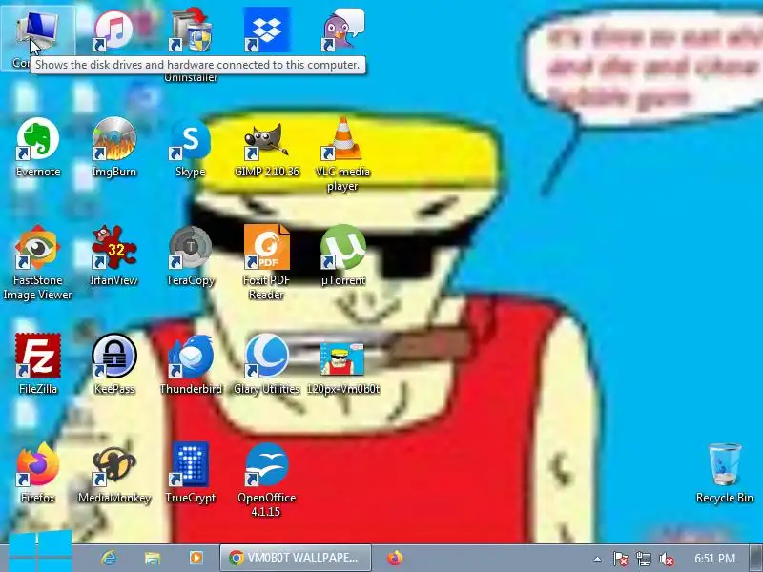Open the Windows Start button
Screen dimensions: 763x572
click(x=40, y=552)
